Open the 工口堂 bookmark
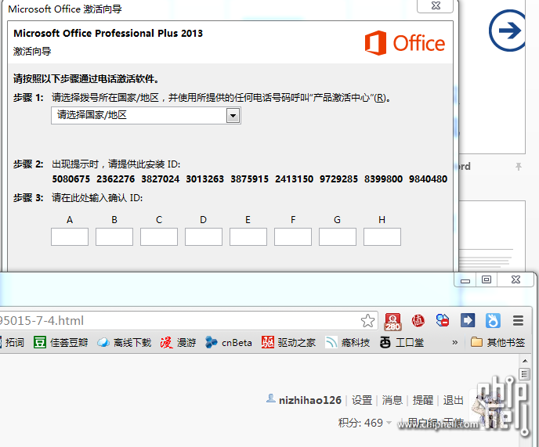 tap(401, 342)
